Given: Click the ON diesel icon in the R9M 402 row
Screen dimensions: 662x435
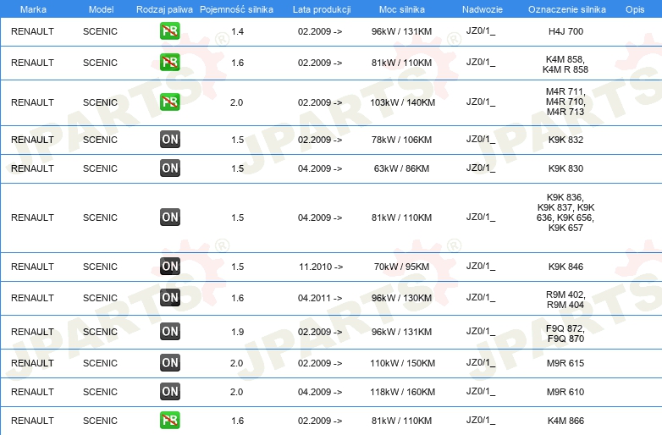Looking at the screenshot, I should coord(169,297).
